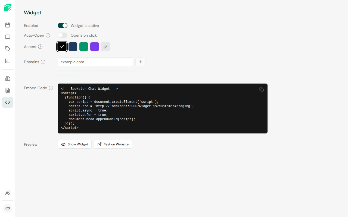Turn on the Auto-Open toggle
Screen dimensions: 348x217
63,35
